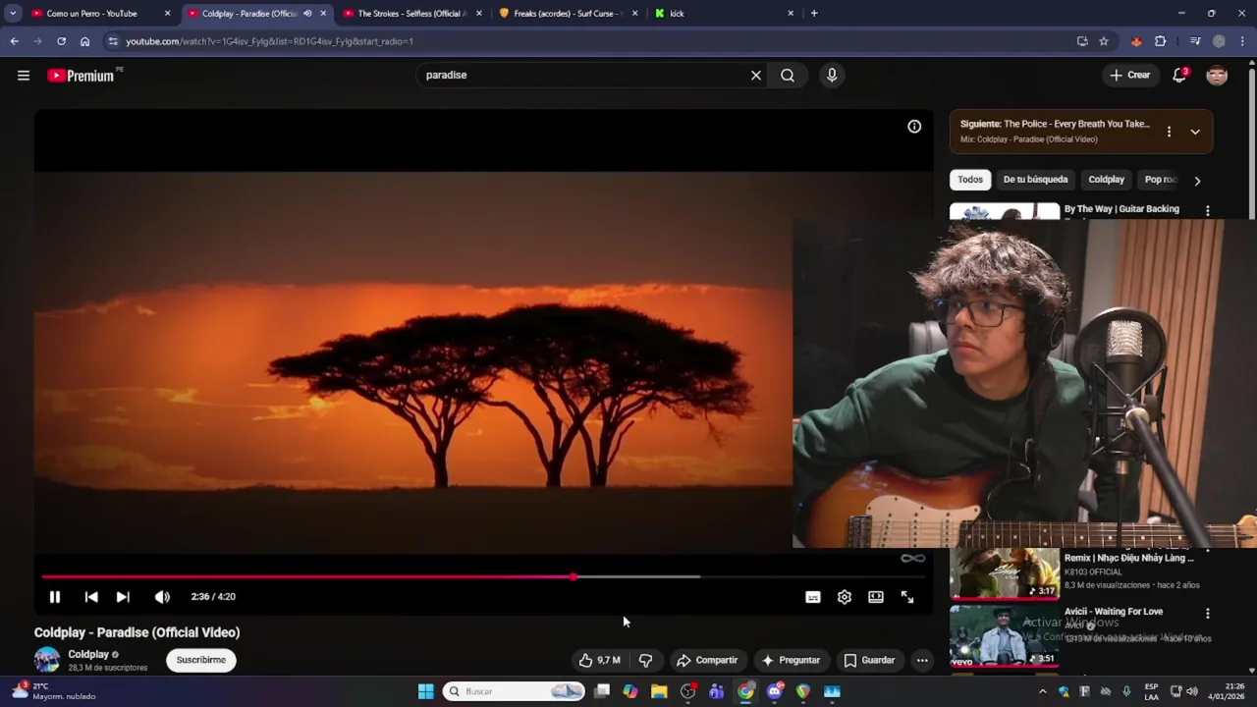The height and width of the screenshot is (707, 1257).
Task: Start voice search with microphone
Action: (832, 76)
